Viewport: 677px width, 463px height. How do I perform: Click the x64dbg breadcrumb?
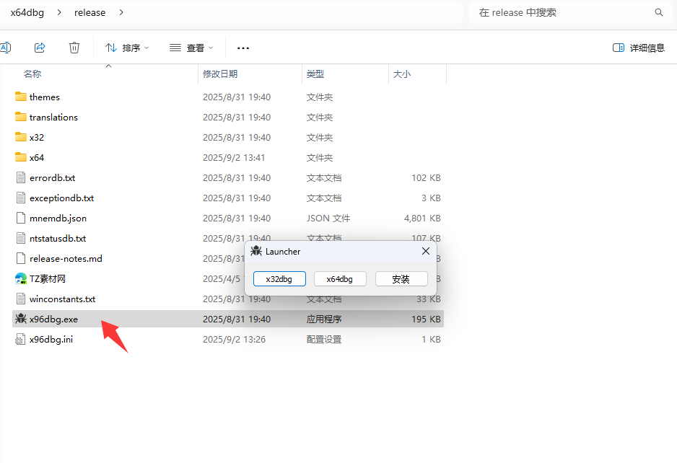point(27,12)
